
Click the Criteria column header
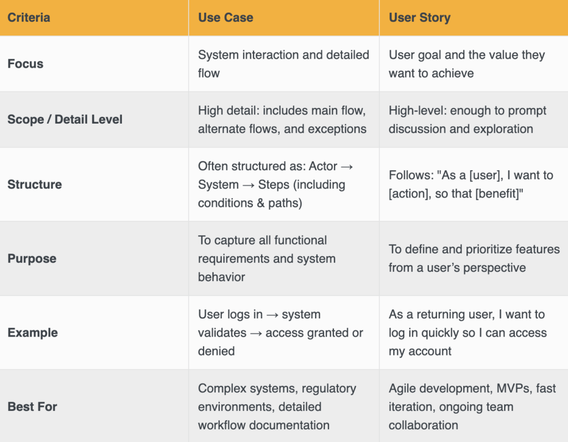click(29, 17)
